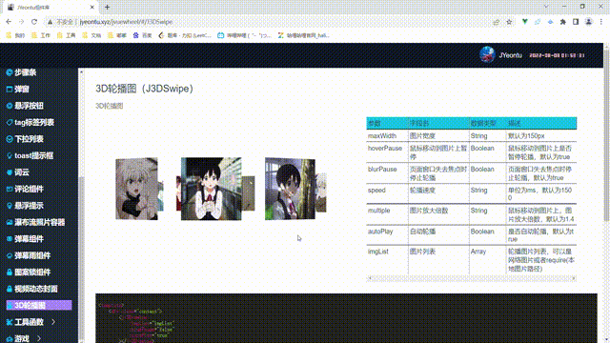Expand the 游戏 submenu arrow
The image size is (610, 343).
pyautogui.click(x=39, y=339)
